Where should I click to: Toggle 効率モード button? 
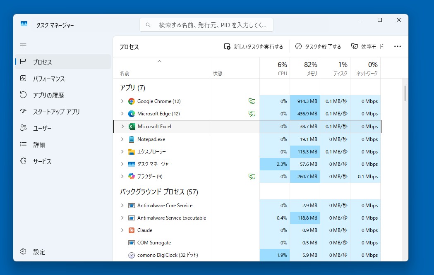(367, 46)
